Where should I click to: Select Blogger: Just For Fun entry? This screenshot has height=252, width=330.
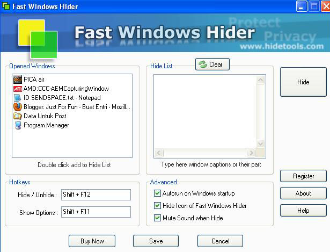click(x=77, y=107)
